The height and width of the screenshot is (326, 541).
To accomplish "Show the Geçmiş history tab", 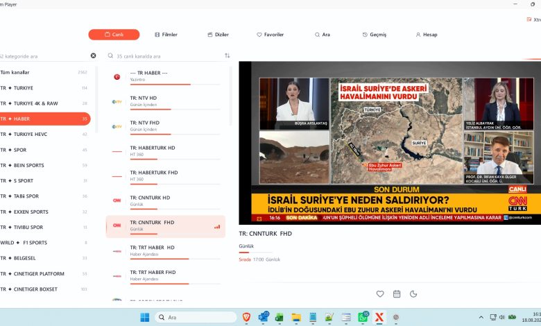I will 375,35.
